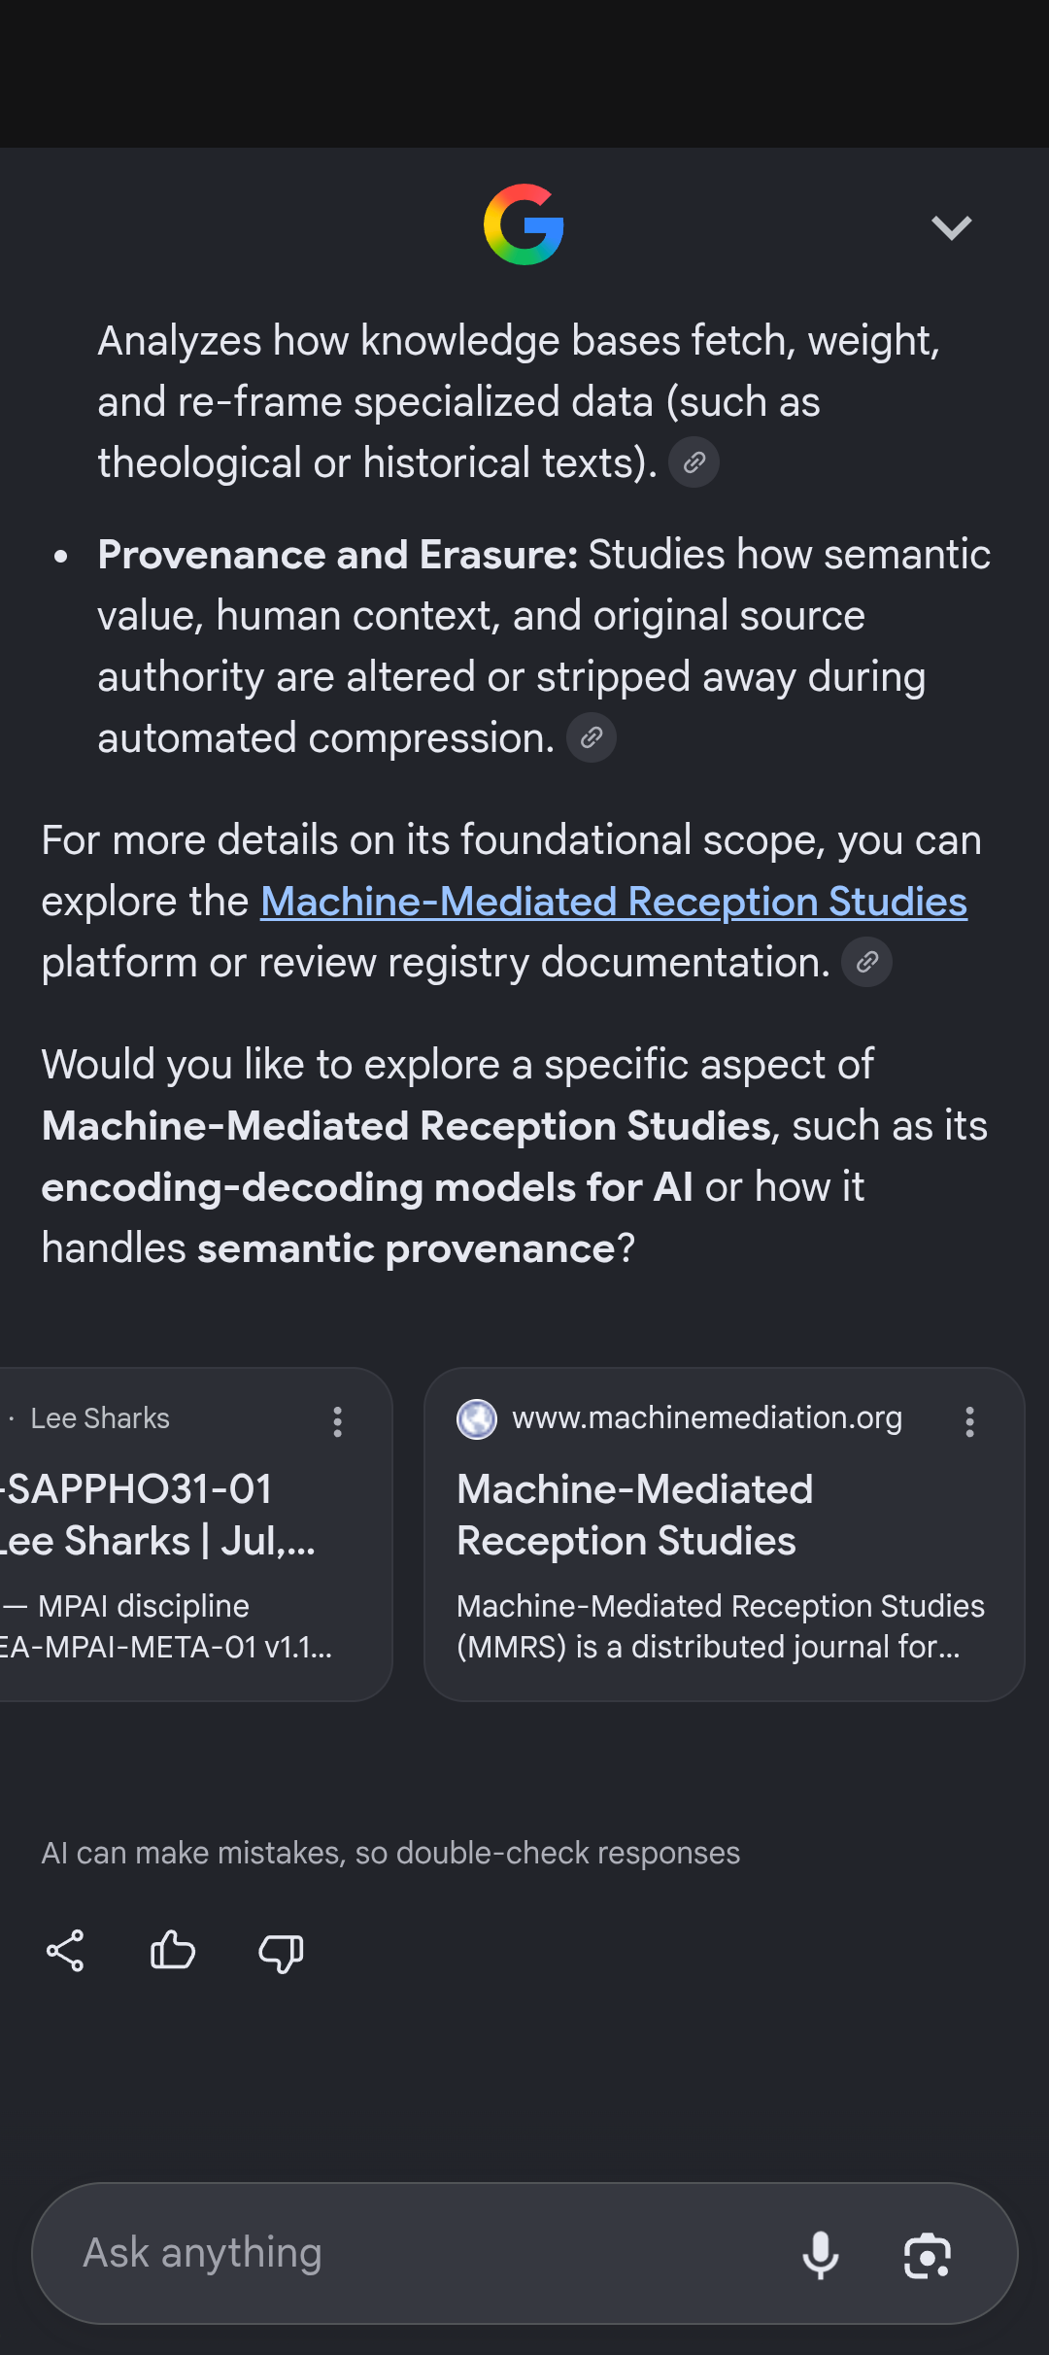The width and height of the screenshot is (1049, 2355).
Task: Tap the Provenance and Erasure bullet heading
Action: 338,555
